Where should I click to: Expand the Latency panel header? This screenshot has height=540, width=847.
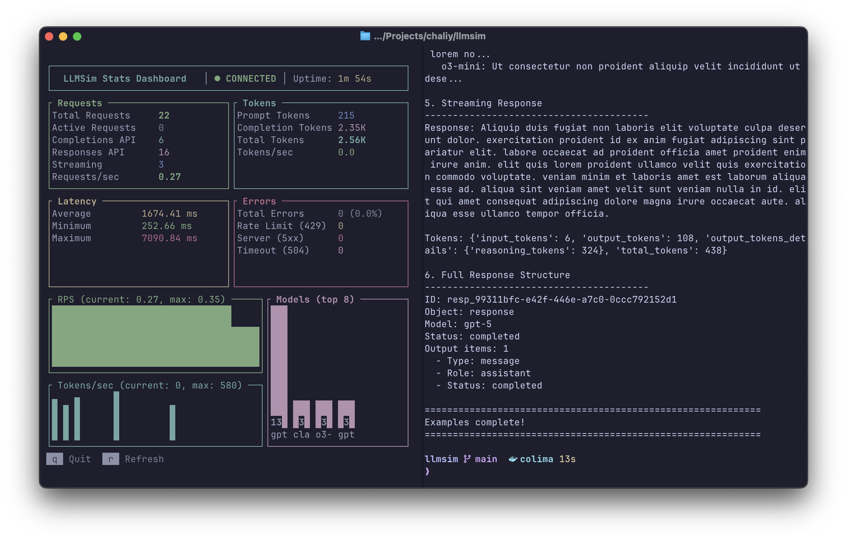pos(77,201)
